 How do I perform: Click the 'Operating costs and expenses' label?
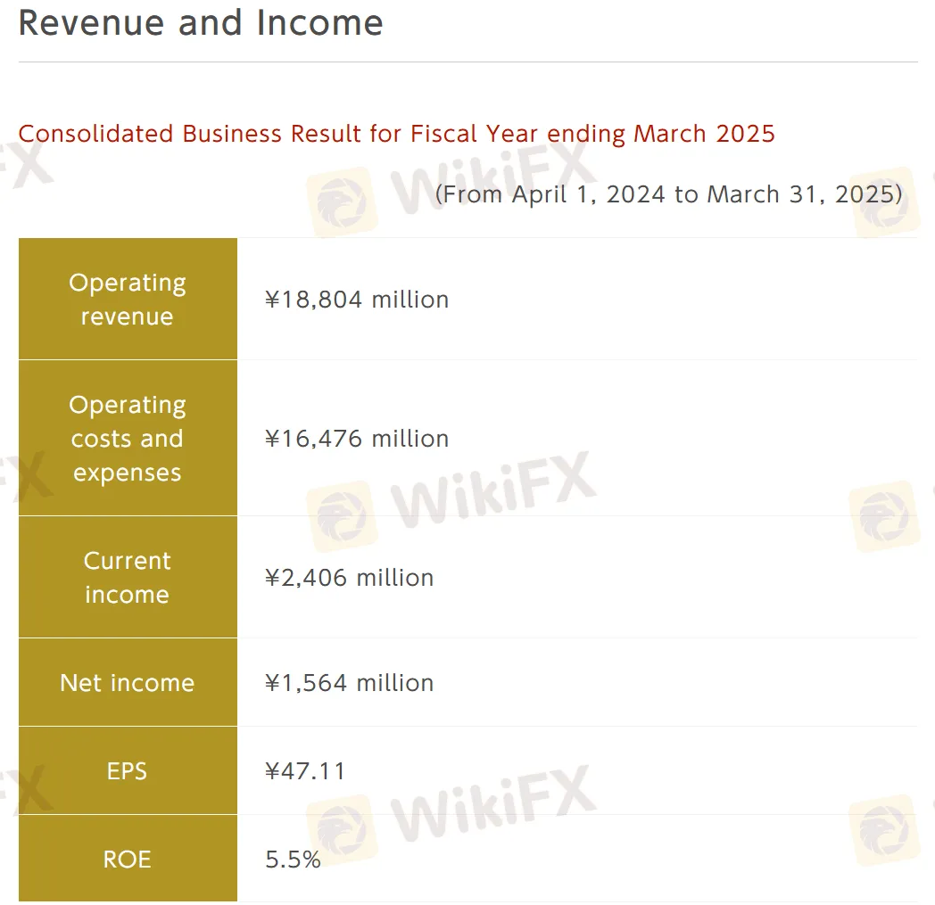click(x=128, y=439)
